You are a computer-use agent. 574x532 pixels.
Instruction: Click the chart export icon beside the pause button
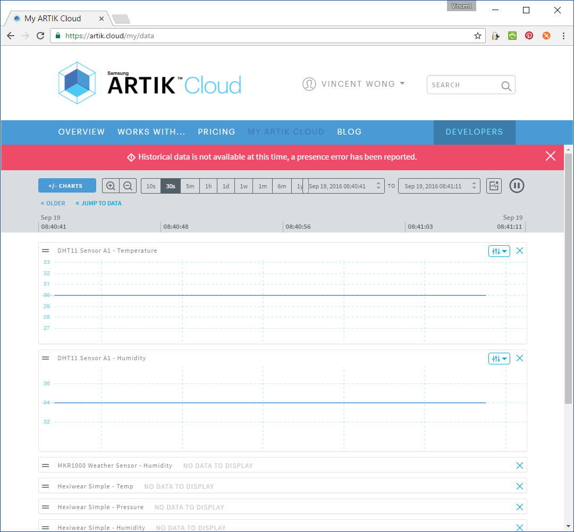[x=493, y=186]
